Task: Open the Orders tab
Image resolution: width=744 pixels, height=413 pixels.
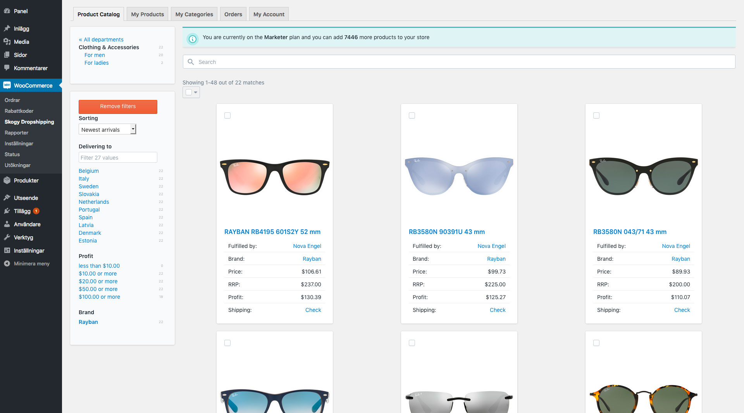Action: click(233, 14)
